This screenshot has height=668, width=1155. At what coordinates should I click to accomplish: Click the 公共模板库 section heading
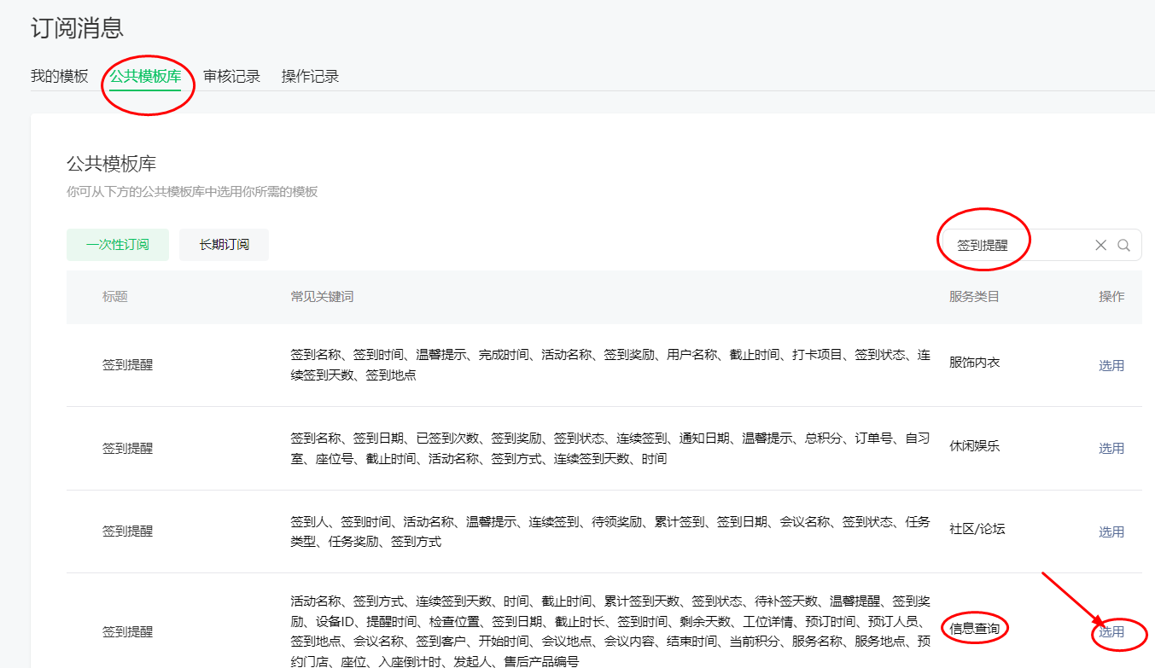(112, 164)
